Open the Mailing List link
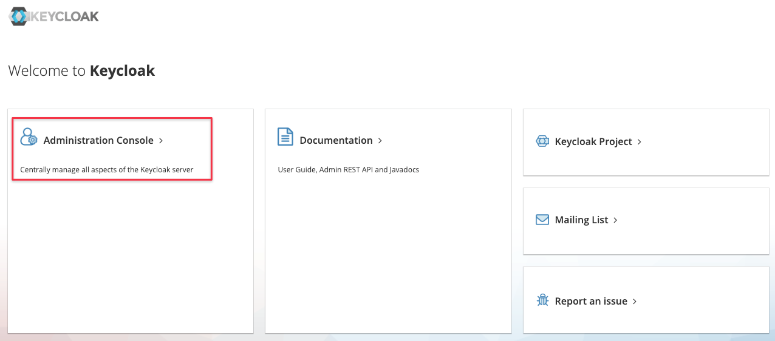 point(581,220)
